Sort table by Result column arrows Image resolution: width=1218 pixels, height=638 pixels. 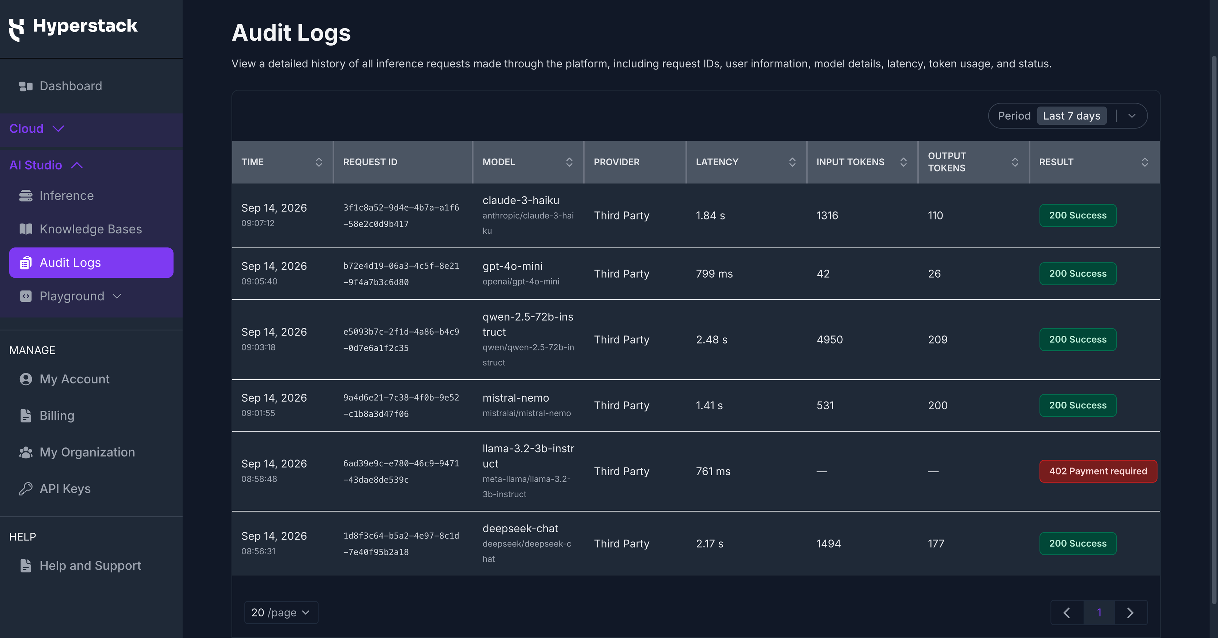coord(1145,162)
